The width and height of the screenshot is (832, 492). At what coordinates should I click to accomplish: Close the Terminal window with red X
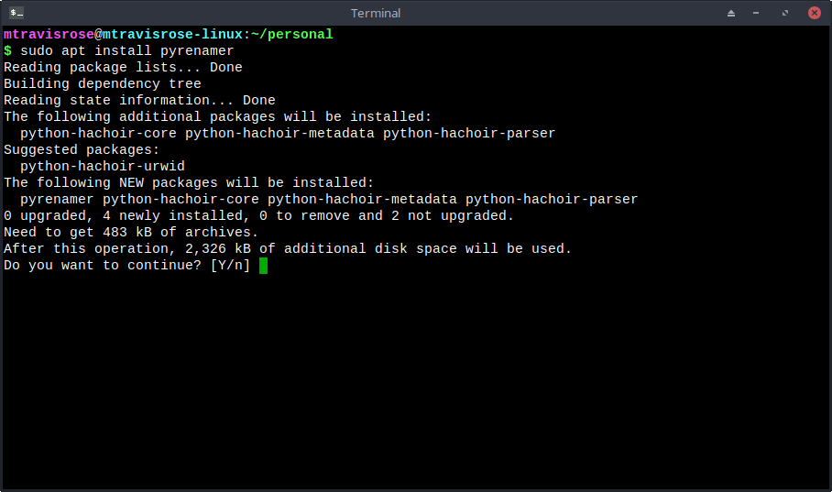[815, 13]
